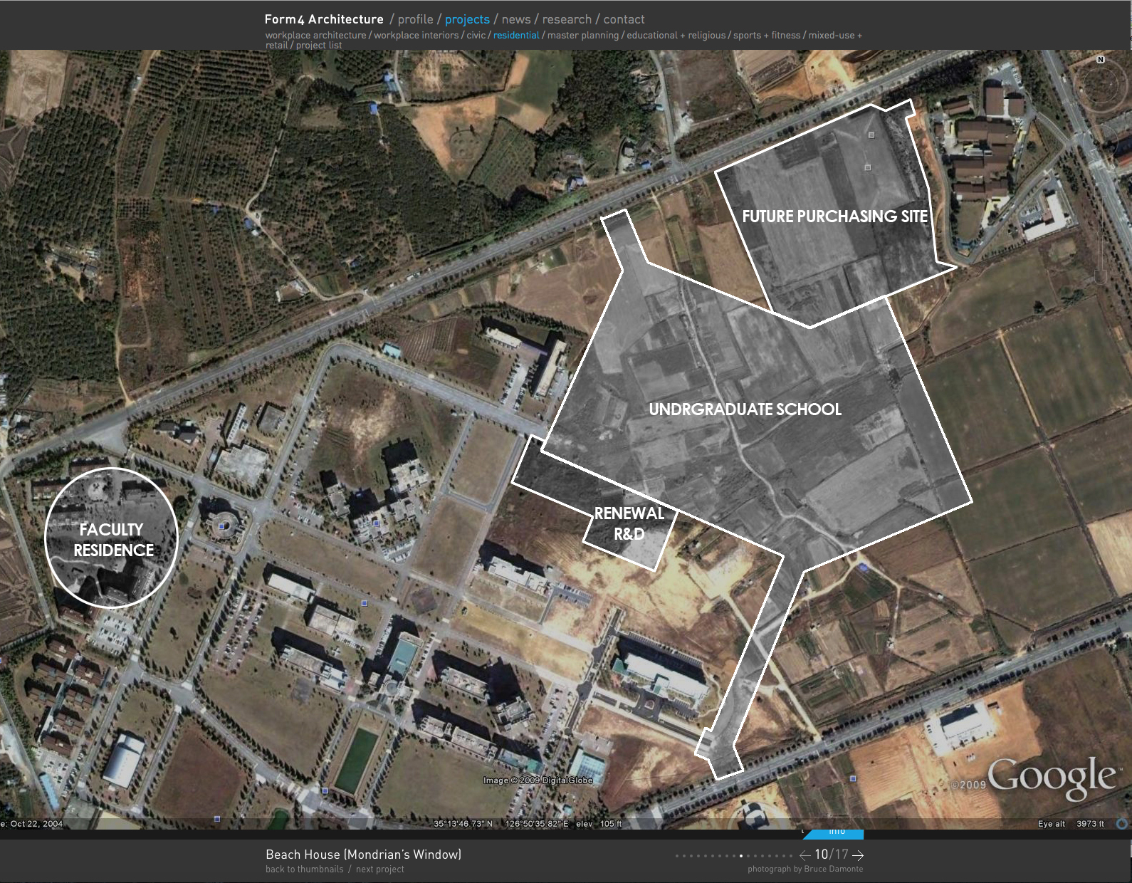
Task: Click the compass N indicator
Action: (1100, 60)
